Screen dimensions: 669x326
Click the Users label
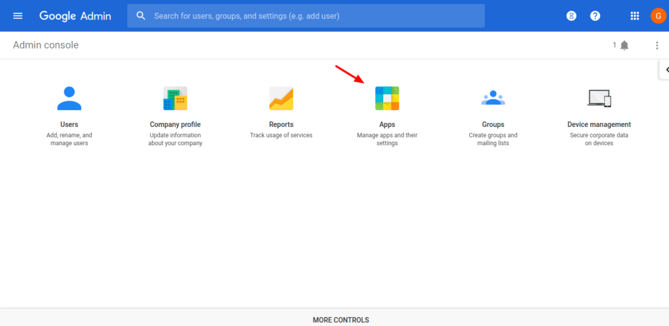[69, 124]
